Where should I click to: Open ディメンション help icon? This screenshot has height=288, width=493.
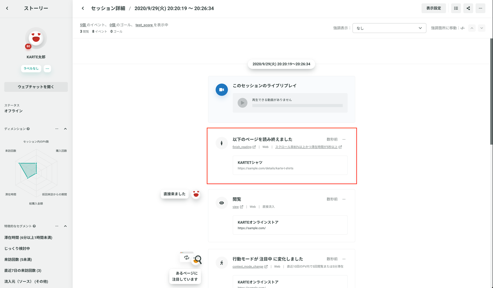click(x=28, y=129)
